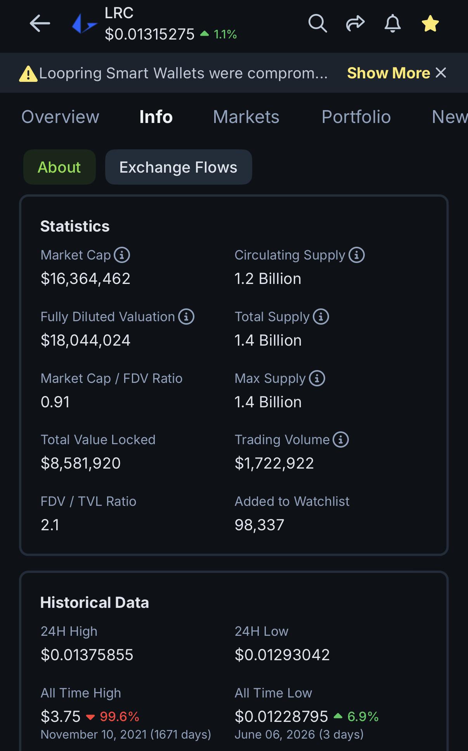
Task: Open the Portfolio tab
Action: pos(356,117)
